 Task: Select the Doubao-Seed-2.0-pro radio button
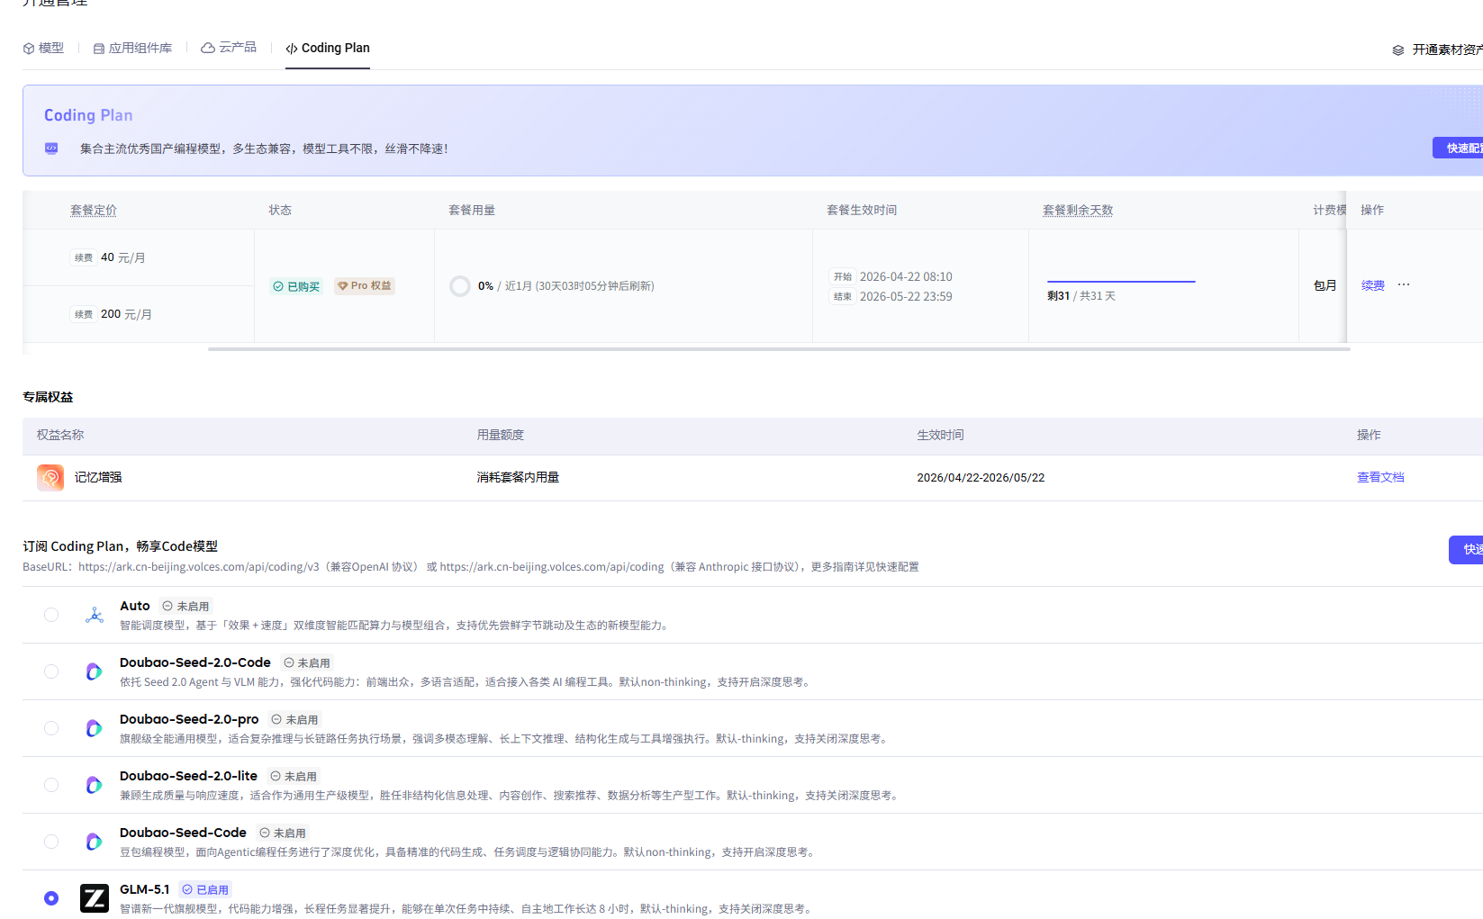[x=51, y=728]
